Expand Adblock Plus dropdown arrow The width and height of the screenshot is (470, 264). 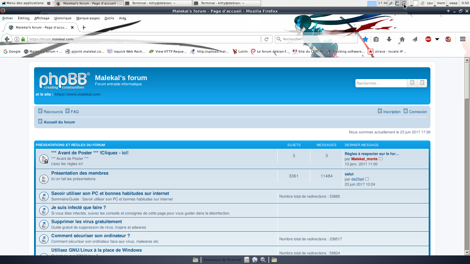click(x=437, y=39)
